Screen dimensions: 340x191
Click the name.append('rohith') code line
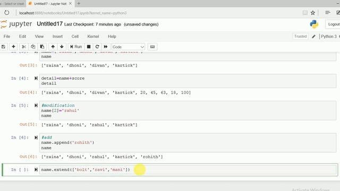[x=67, y=143]
